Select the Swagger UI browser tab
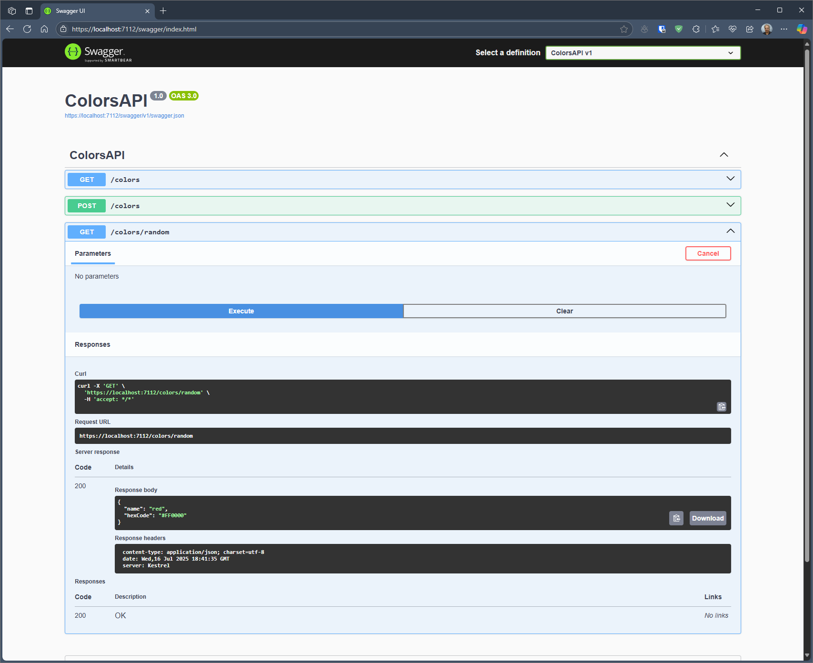Screen dimensions: 813x663 click(x=90, y=11)
